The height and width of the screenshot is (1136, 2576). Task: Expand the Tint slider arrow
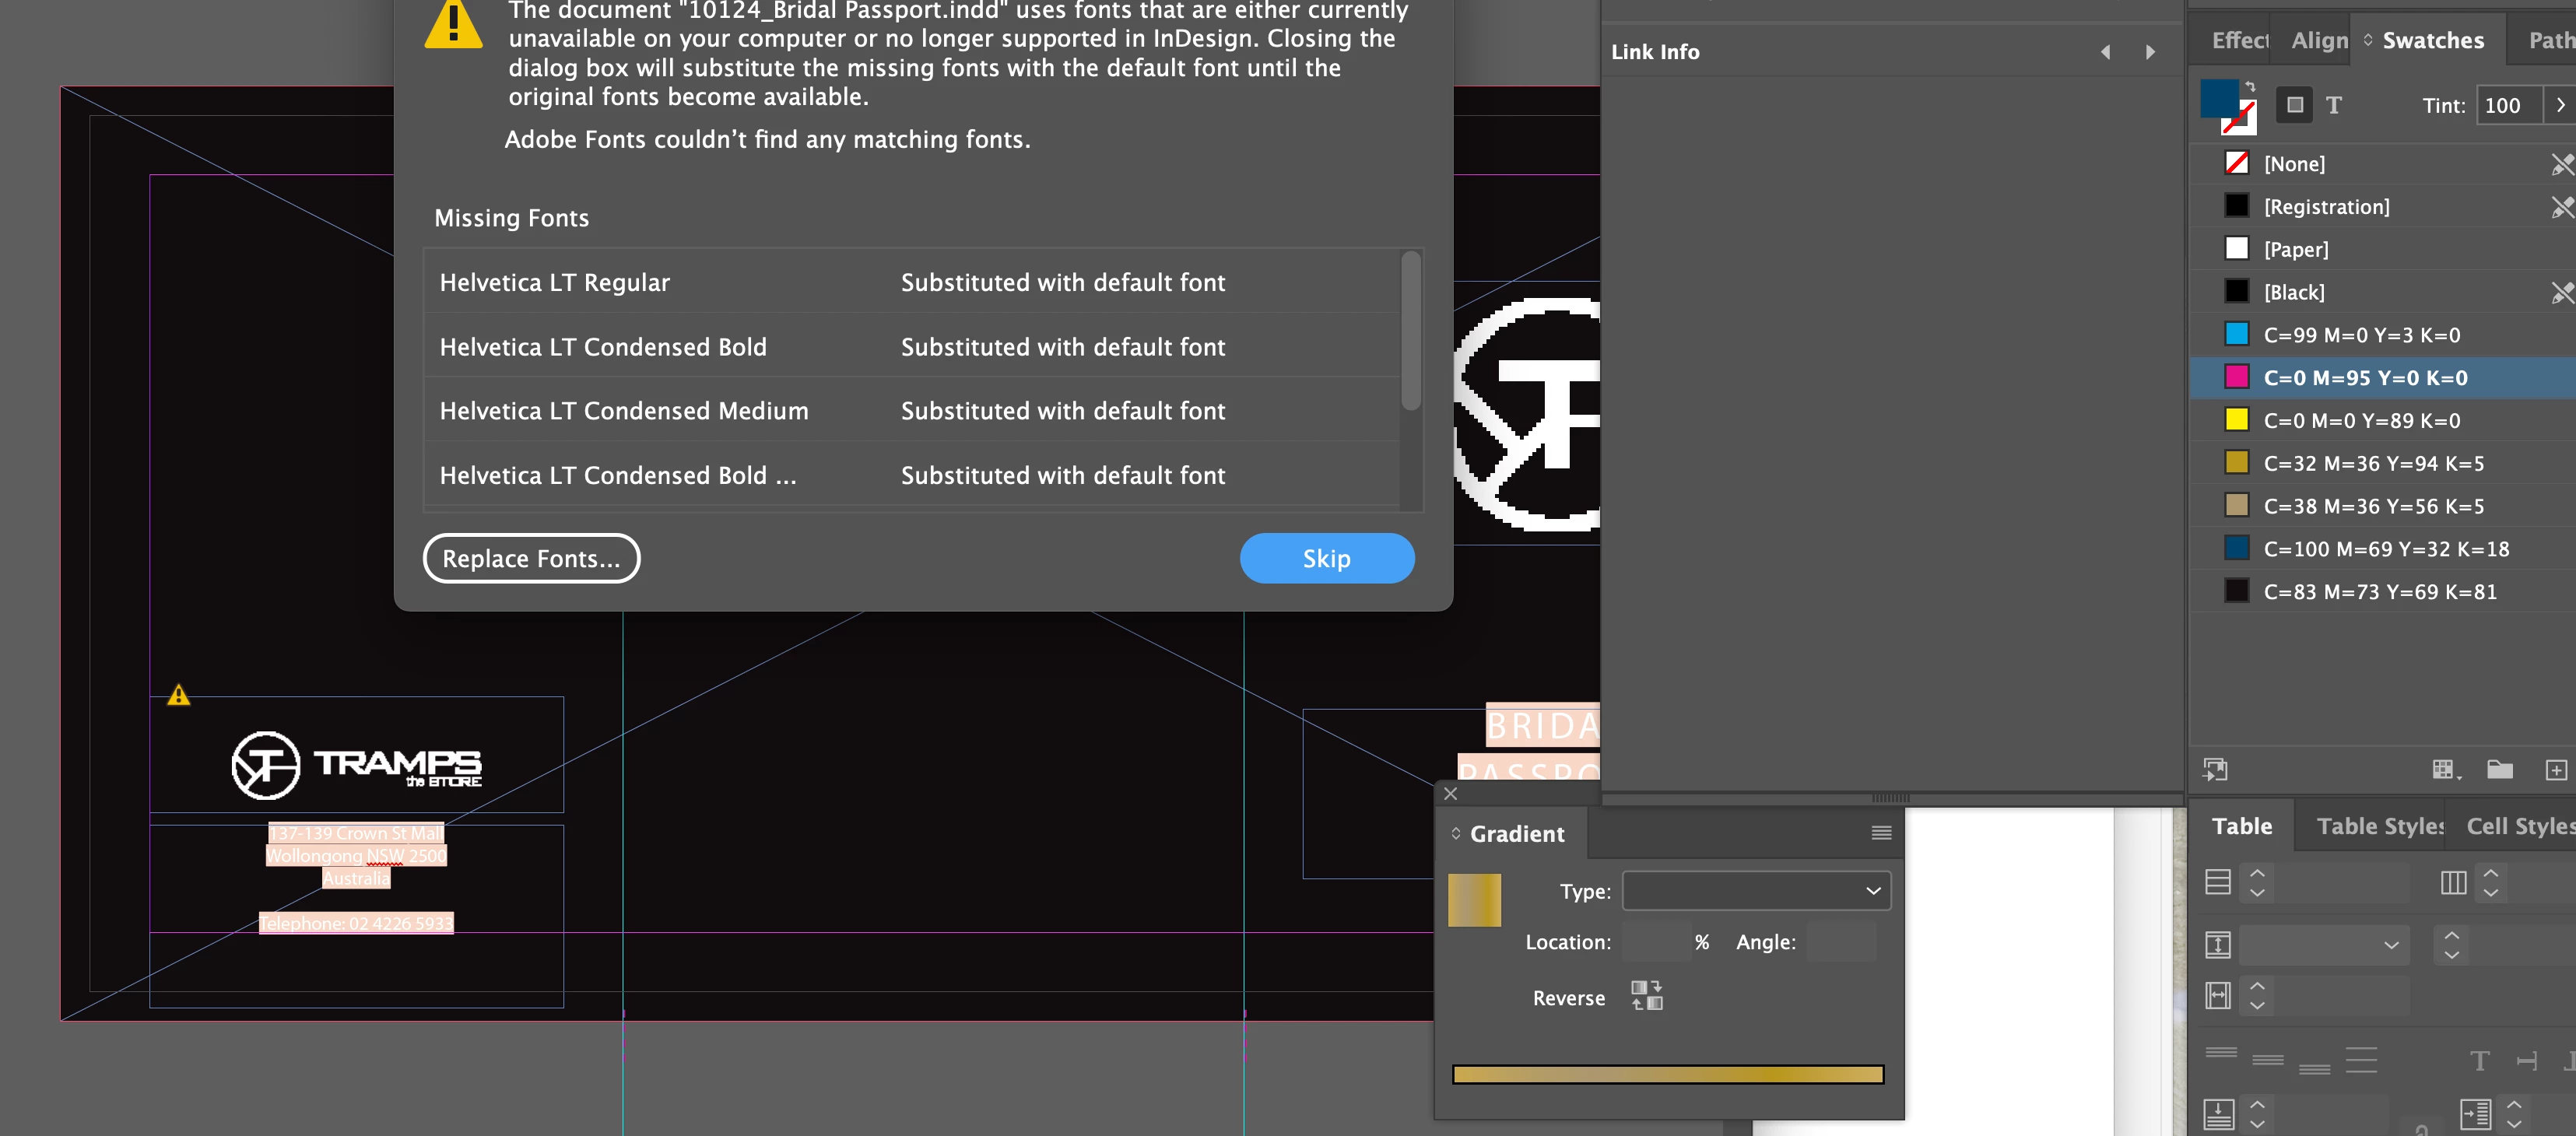[2560, 105]
